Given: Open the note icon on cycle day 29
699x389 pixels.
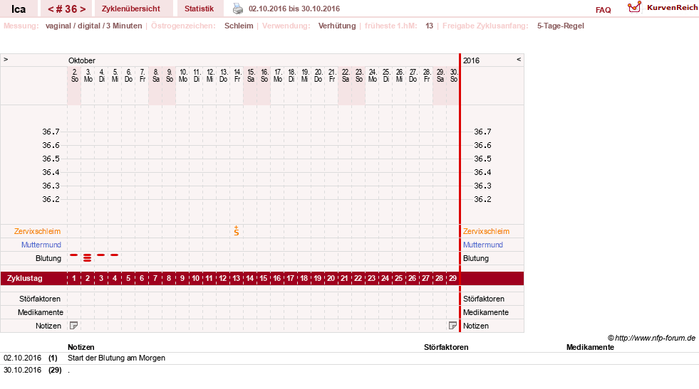Looking at the screenshot, I should click(x=452, y=326).
